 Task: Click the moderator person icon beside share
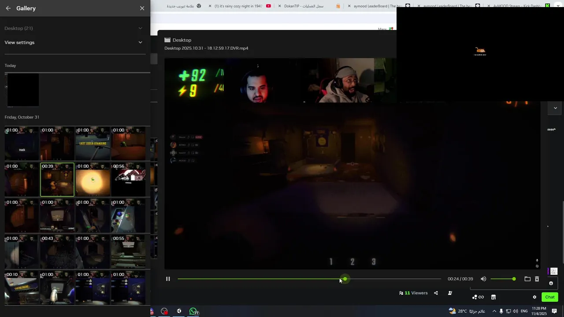coord(450,293)
